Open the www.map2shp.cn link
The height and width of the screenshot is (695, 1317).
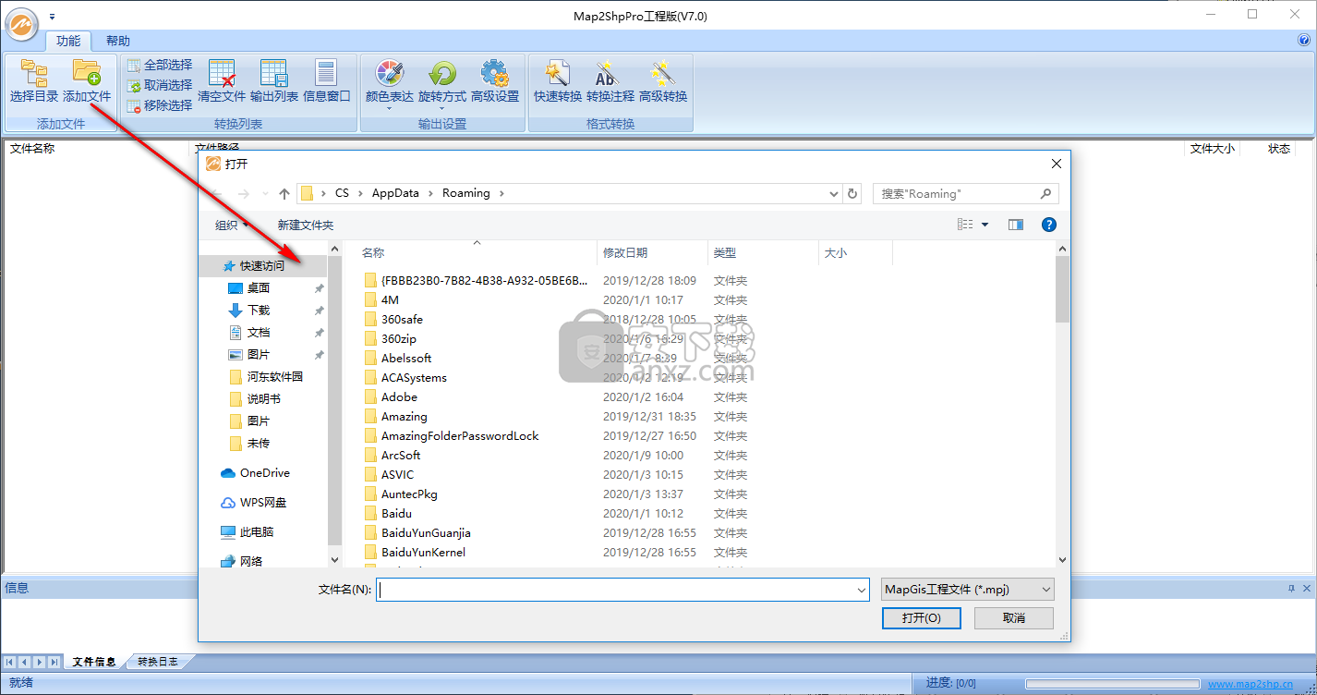click(x=1251, y=684)
